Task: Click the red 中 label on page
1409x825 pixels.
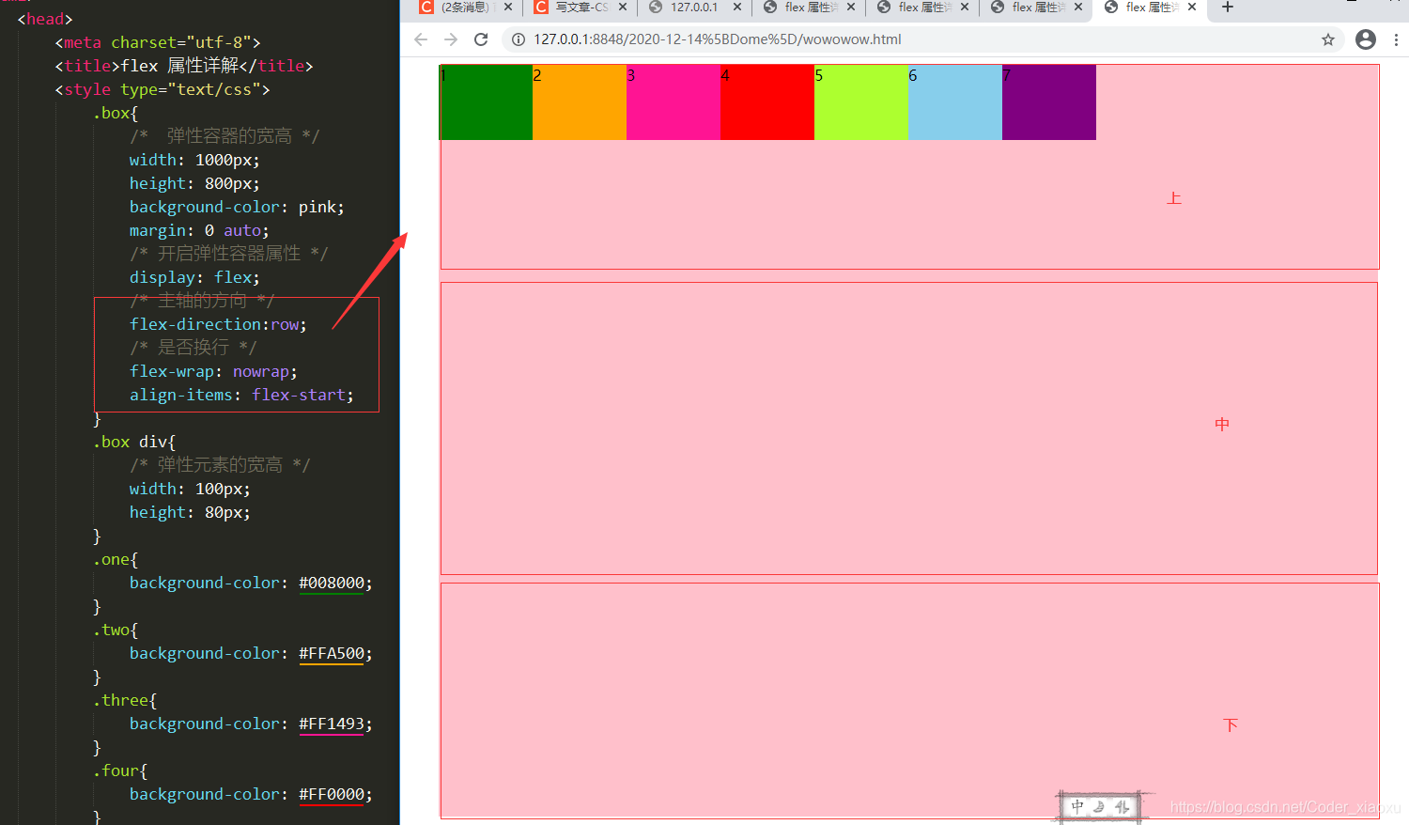Action: coord(1222,424)
